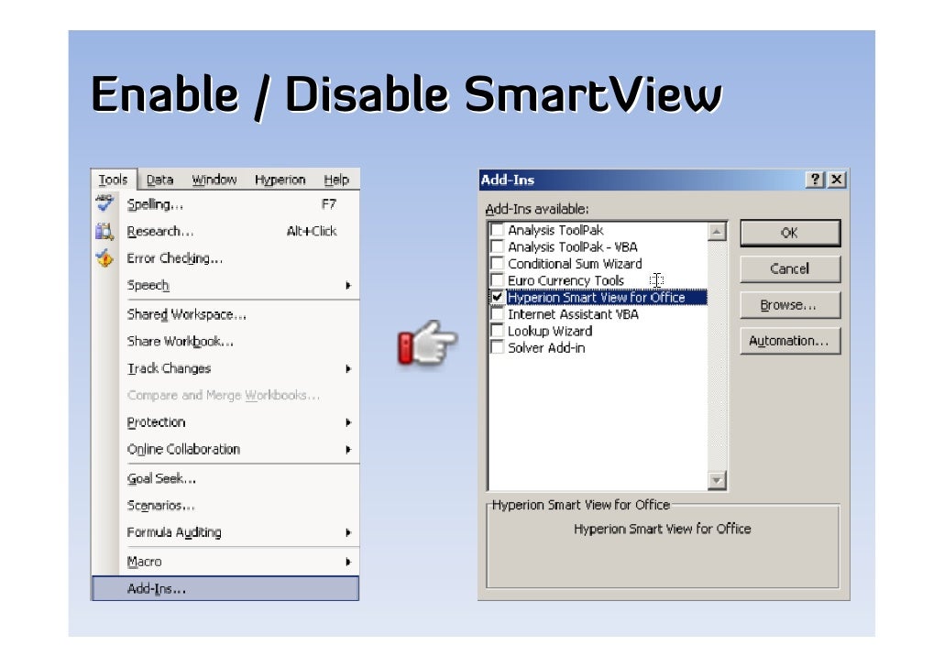Tick the Solver Add-in checkbox
Screen dimensions: 944x667
click(498, 348)
